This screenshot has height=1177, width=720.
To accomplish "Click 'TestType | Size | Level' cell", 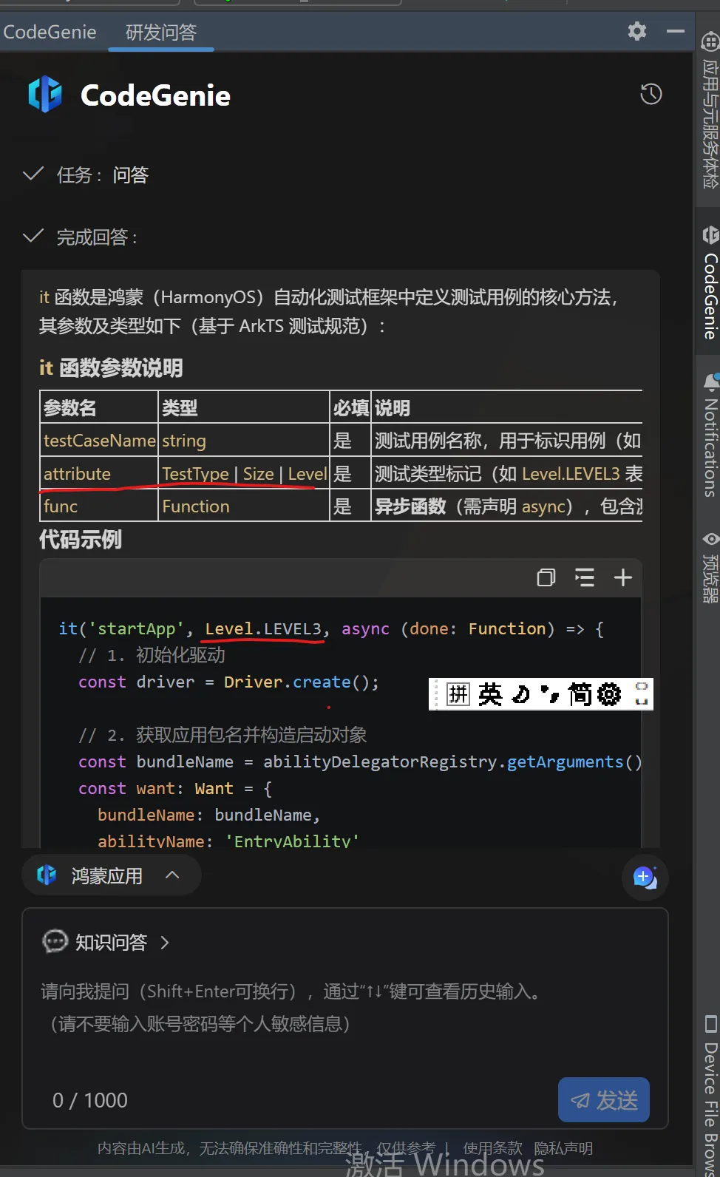I will 244,473.
